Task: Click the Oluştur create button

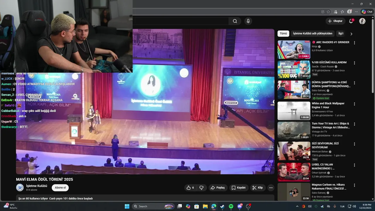Action: pos(335,21)
